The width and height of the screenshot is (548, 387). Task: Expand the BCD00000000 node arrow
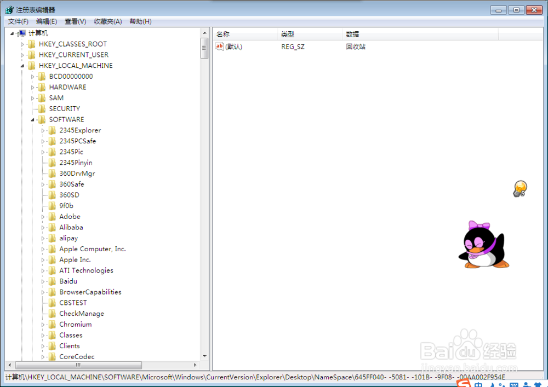tap(32, 77)
